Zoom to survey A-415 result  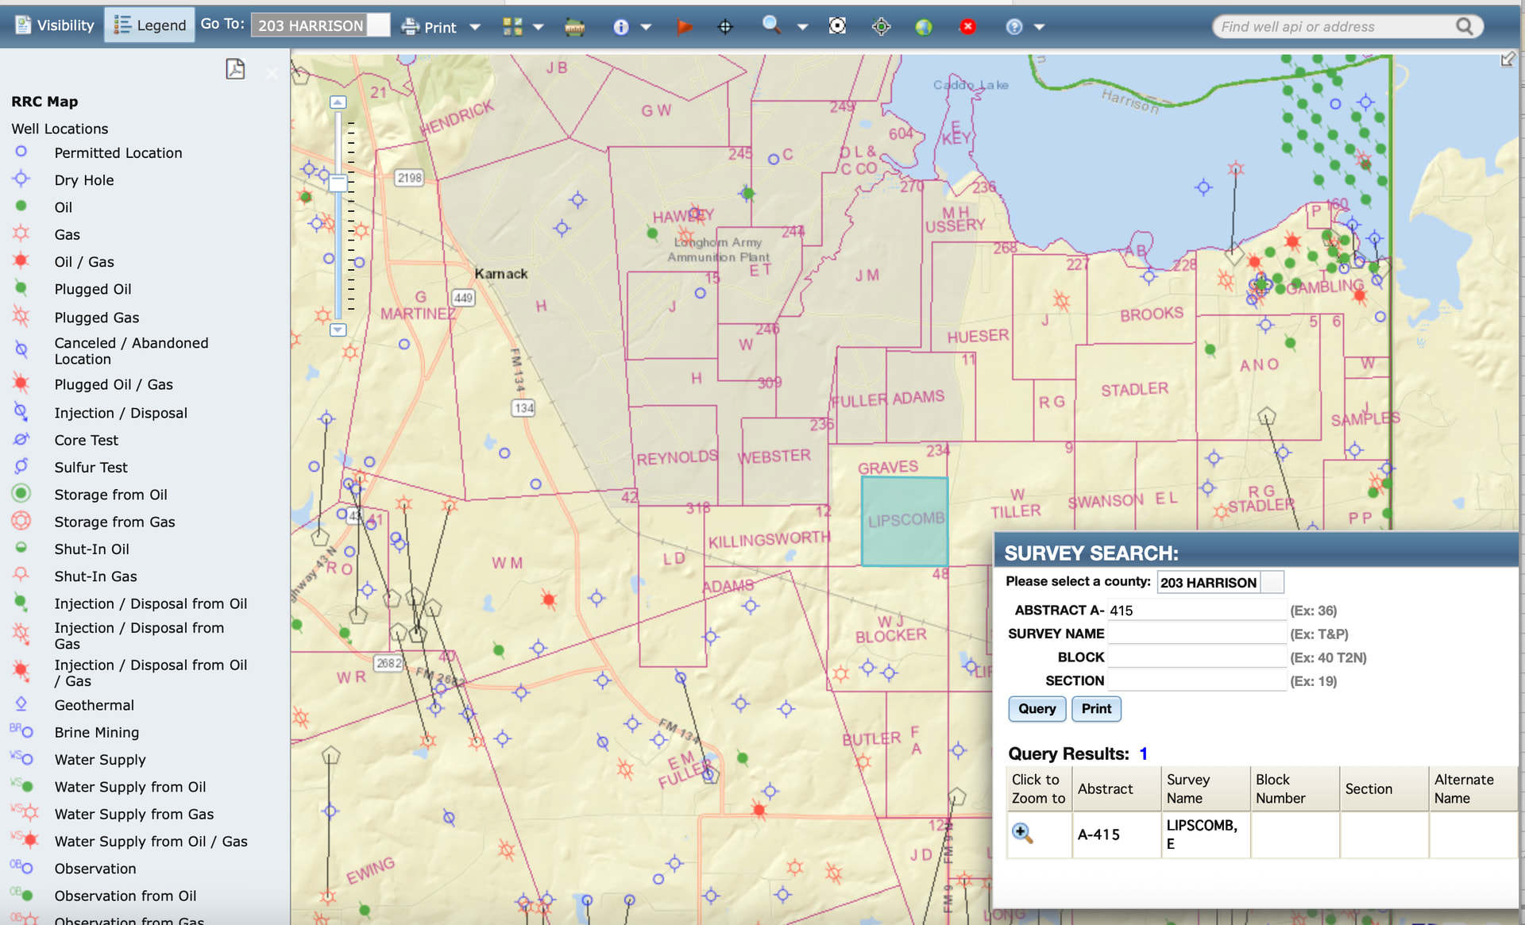[x=1021, y=833]
